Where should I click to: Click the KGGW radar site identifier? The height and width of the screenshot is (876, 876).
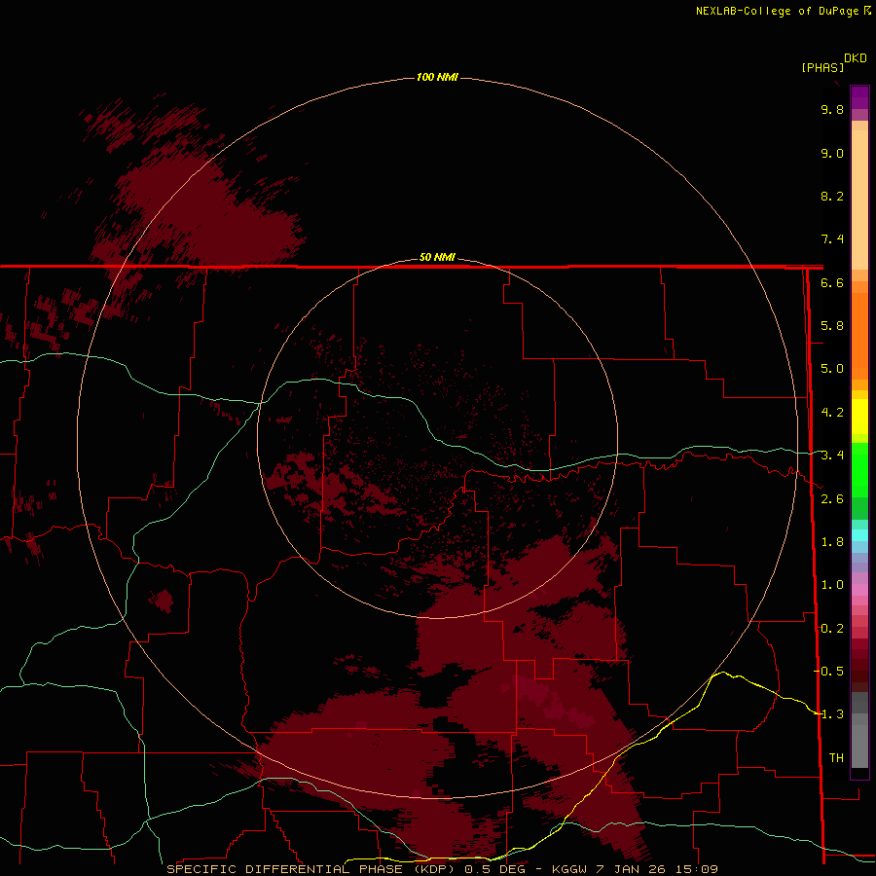[569, 869]
